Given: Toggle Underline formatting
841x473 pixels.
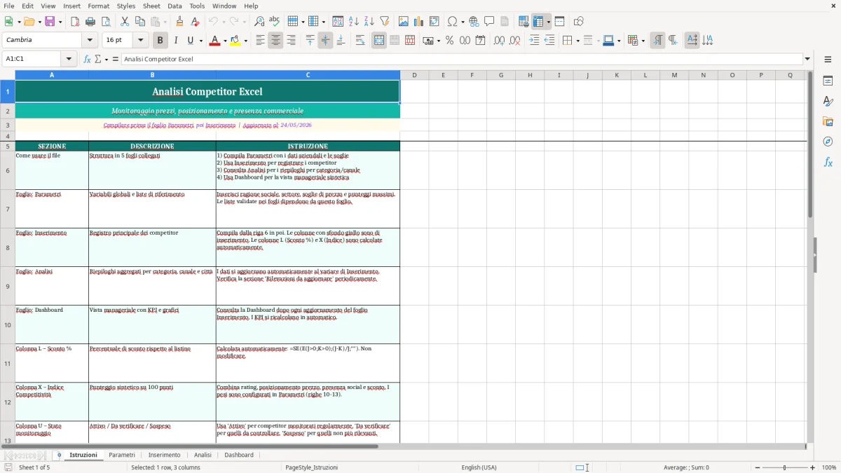Looking at the screenshot, I should 190,41.
